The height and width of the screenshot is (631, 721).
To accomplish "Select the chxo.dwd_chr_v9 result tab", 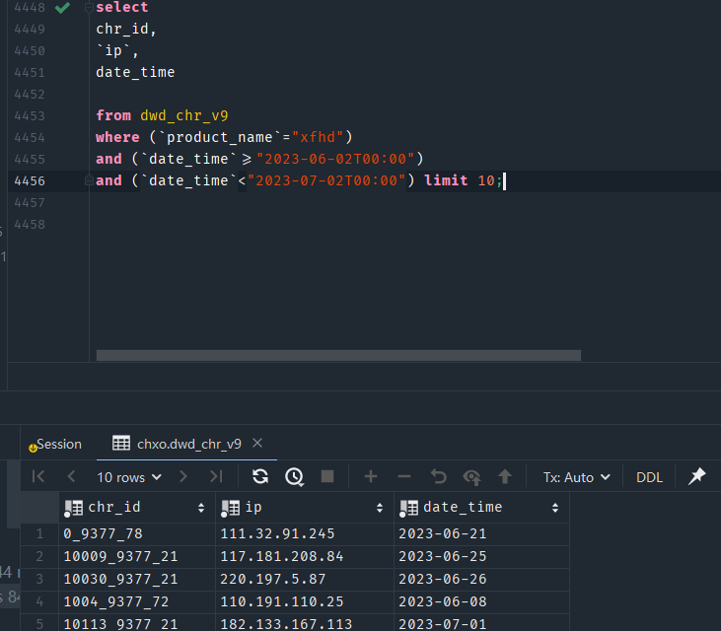I will click(x=187, y=444).
